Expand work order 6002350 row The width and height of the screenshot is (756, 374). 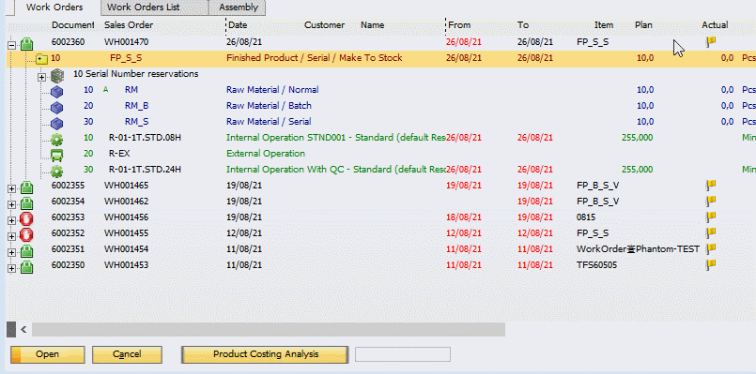(11, 268)
